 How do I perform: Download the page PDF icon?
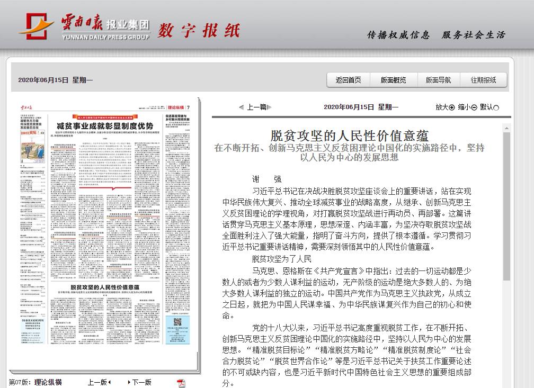click(x=181, y=383)
